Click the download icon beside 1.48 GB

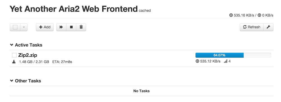14,62
